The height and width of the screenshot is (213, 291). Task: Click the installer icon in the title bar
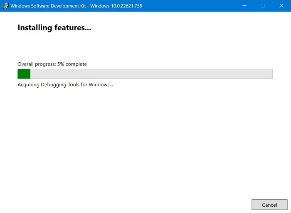tap(5, 6)
